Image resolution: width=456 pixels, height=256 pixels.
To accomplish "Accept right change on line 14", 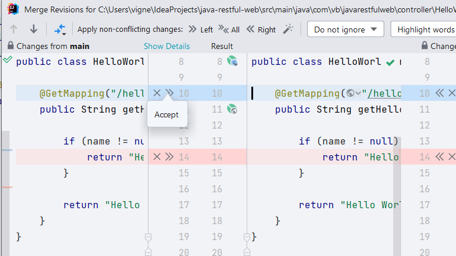I will pyautogui.click(x=439, y=157).
